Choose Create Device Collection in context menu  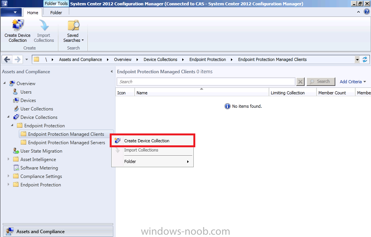click(x=153, y=141)
